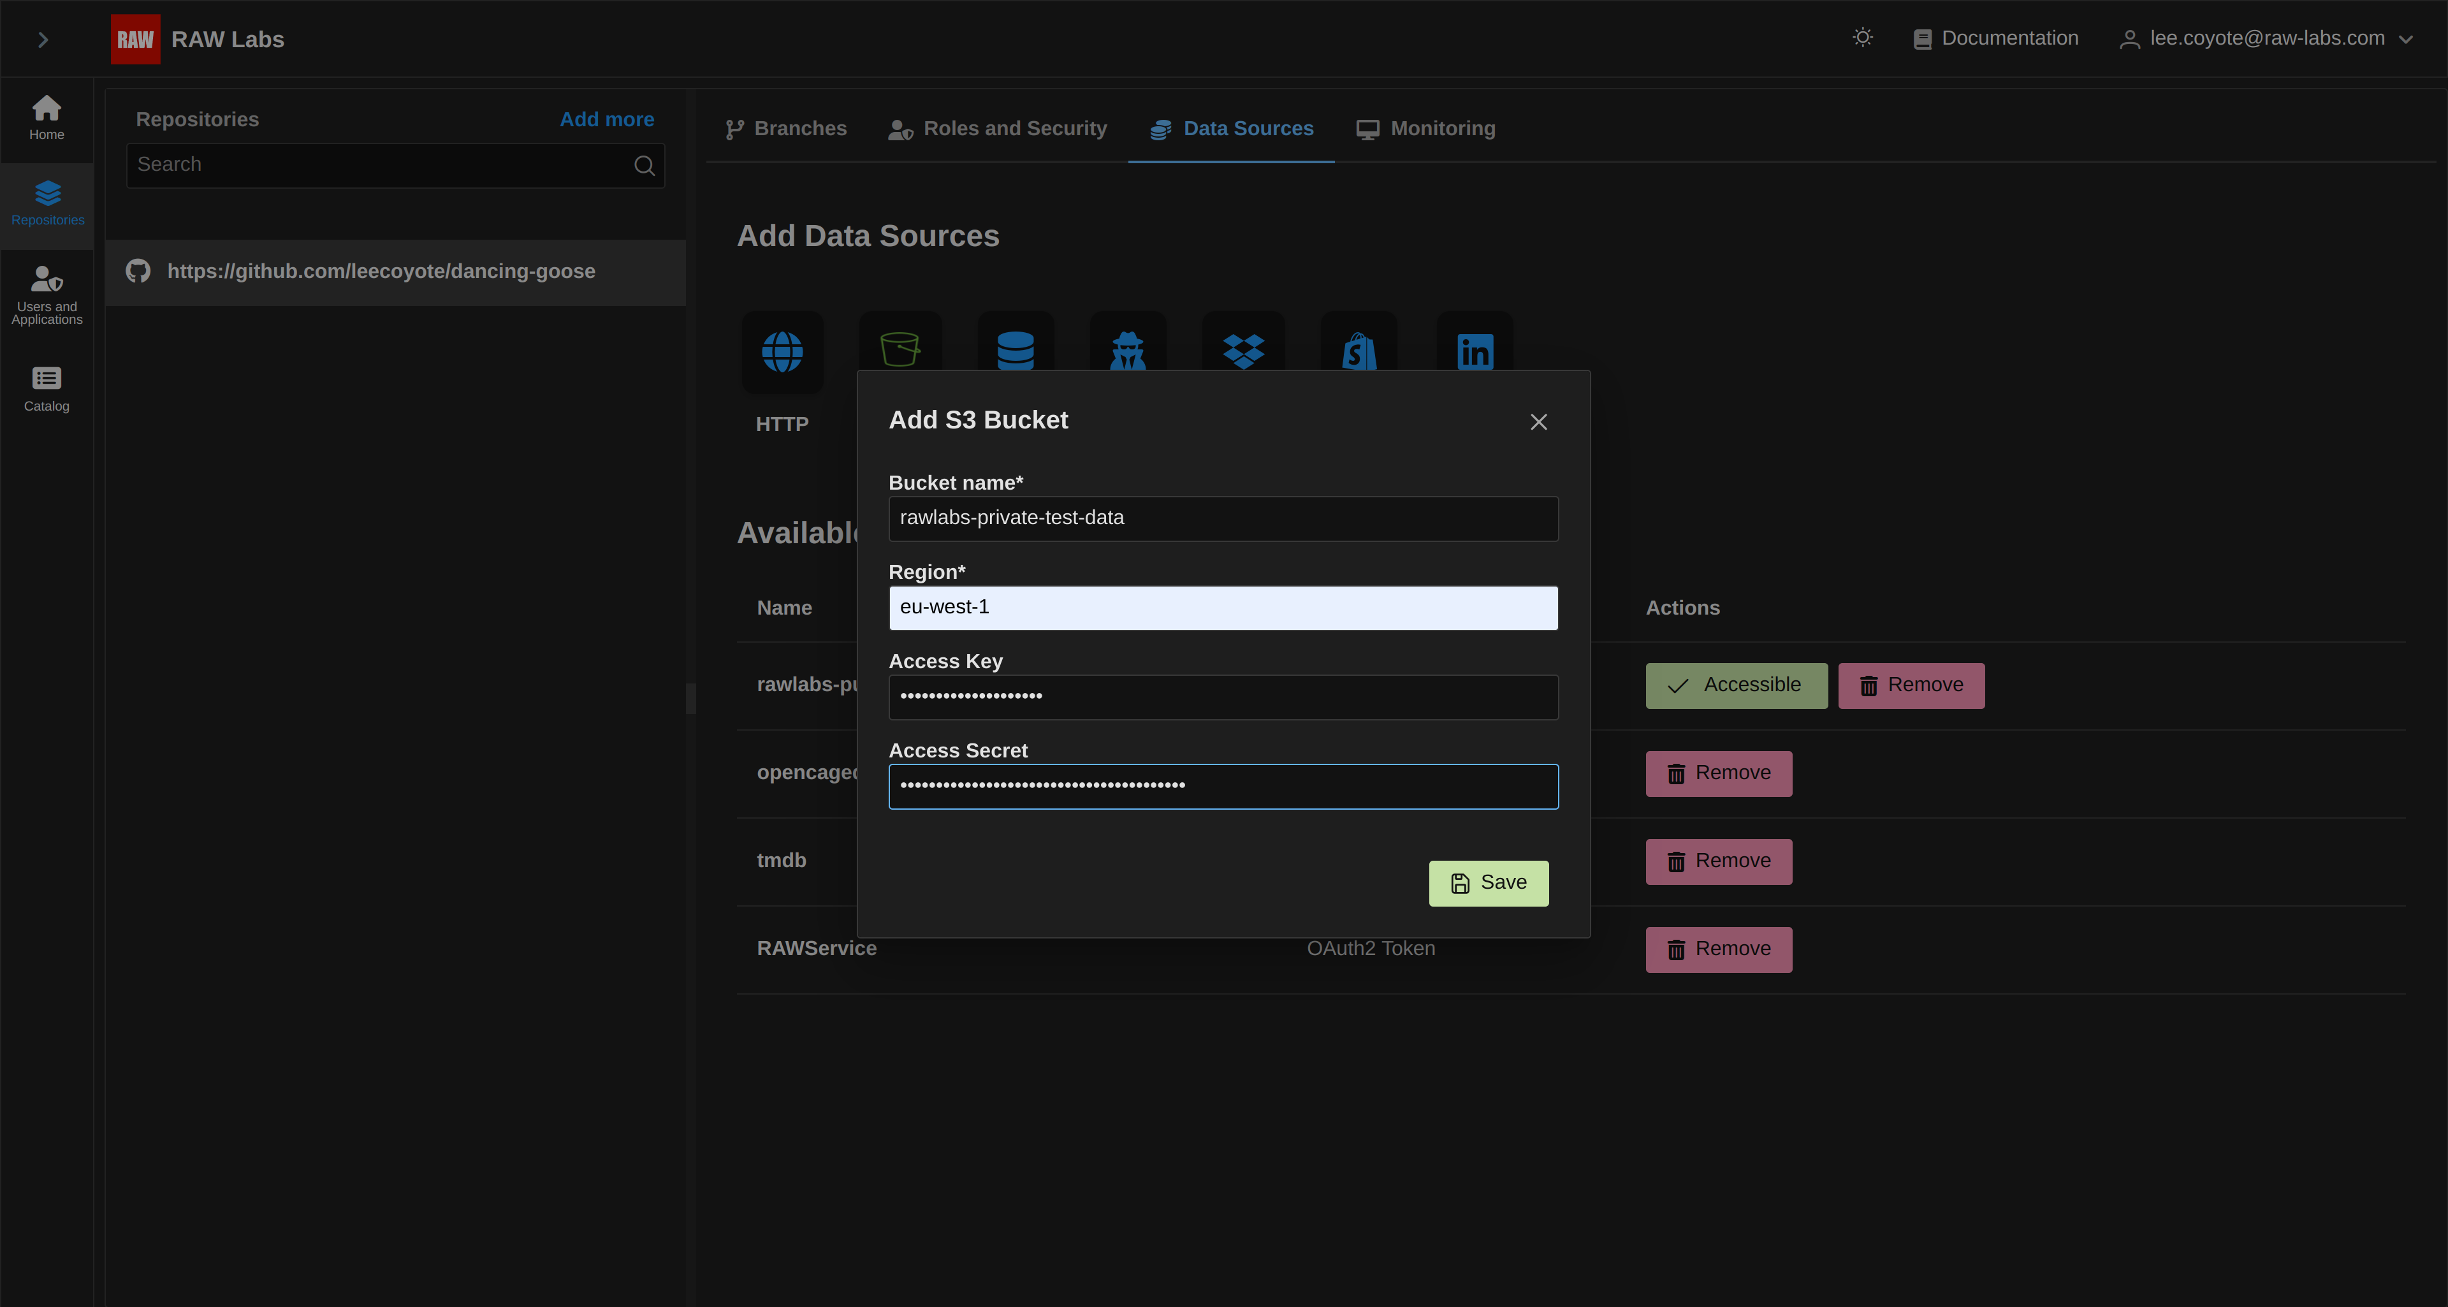Click the RAWService row name
Viewport: 2448px width, 1307px height.
[x=816, y=949]
